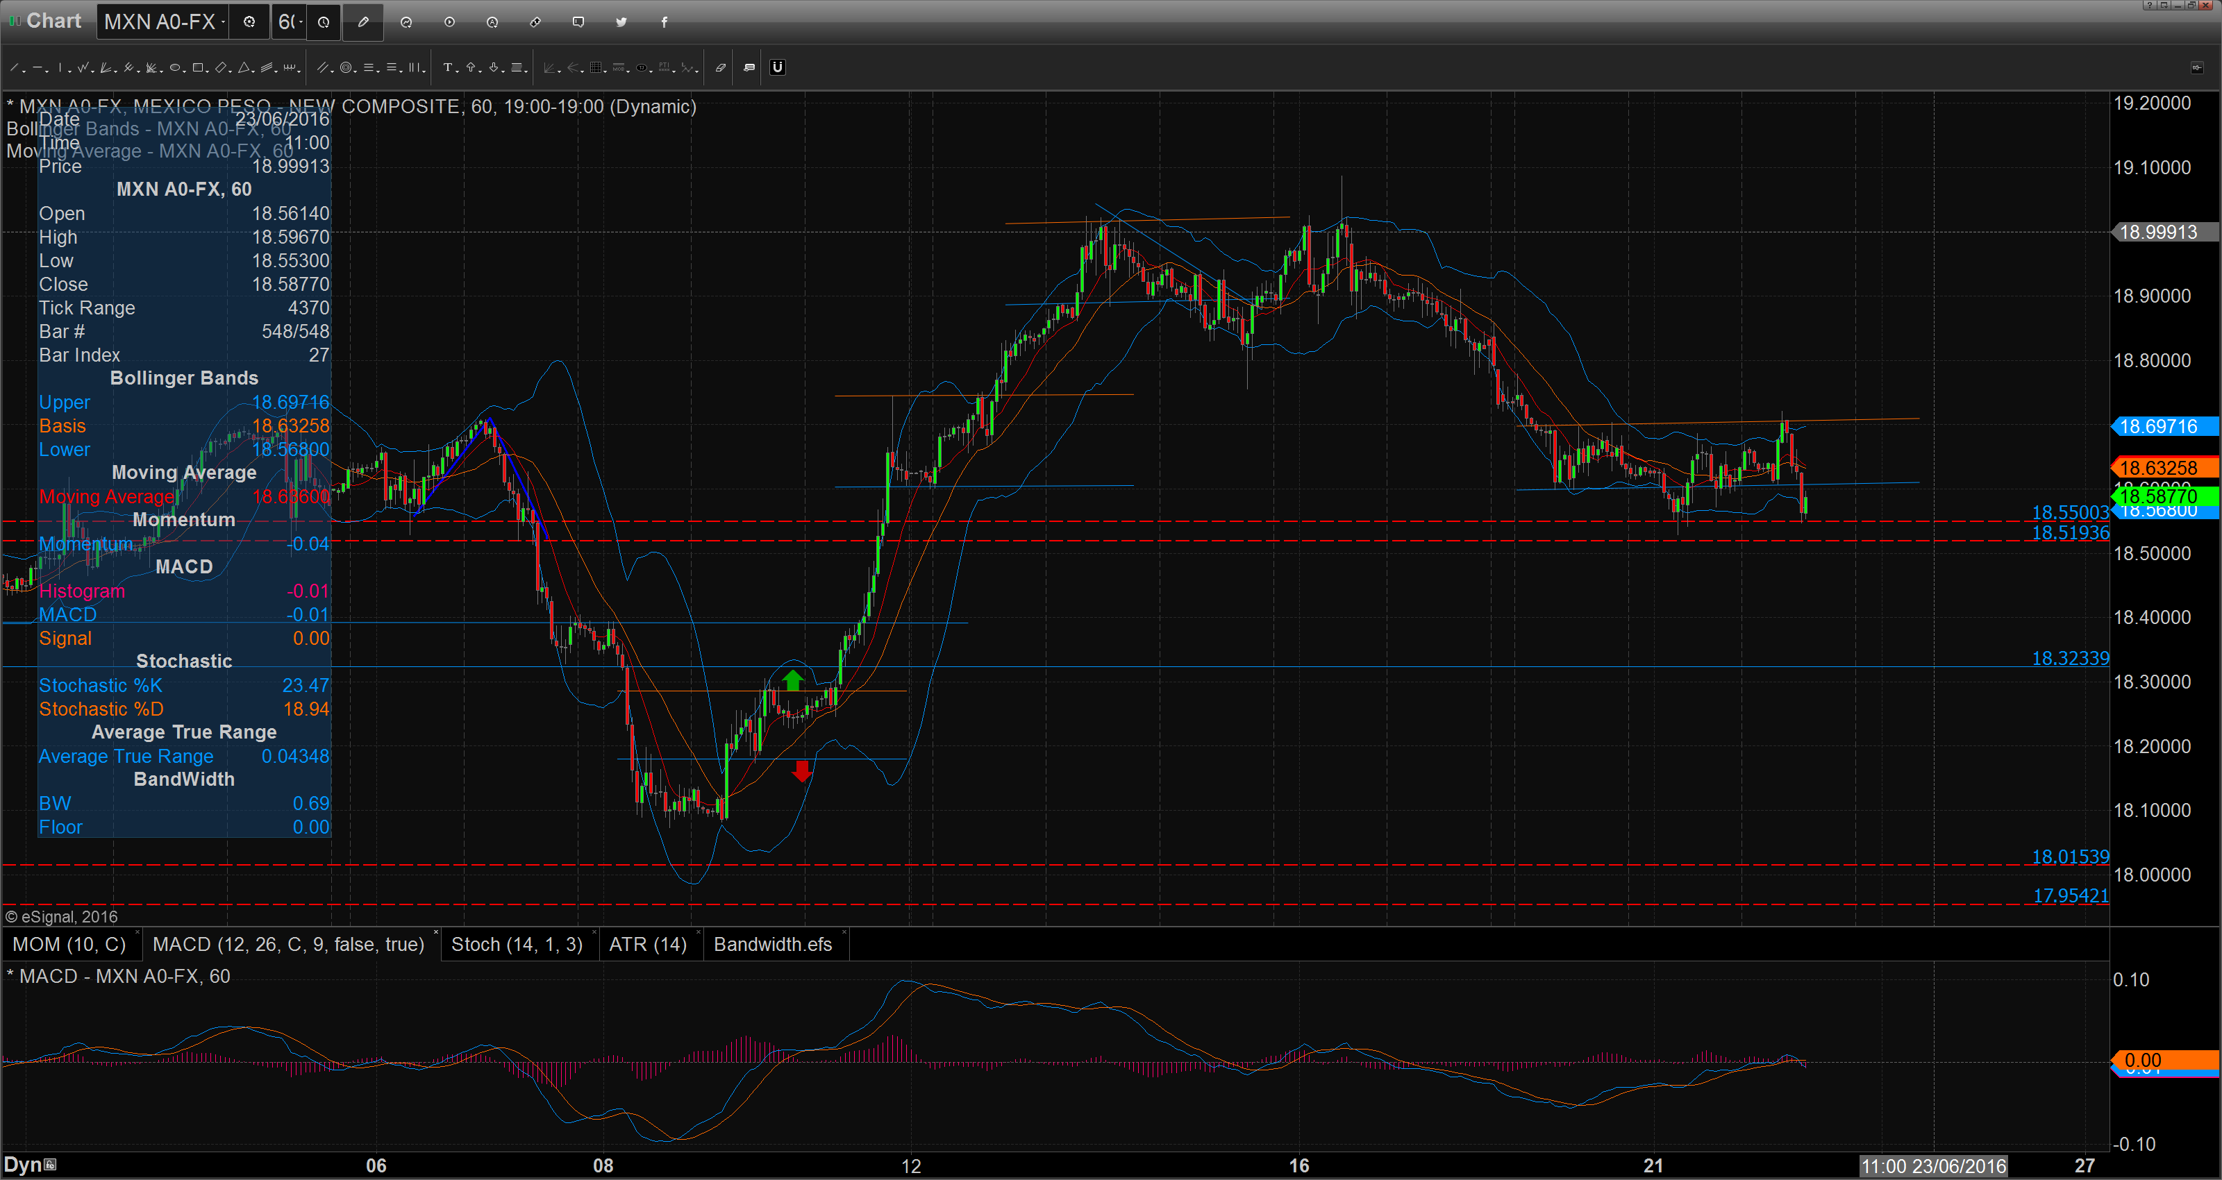Open the circled A alerts dropdown
Viewport: 2222px width, 1180px height.
click(492, 22)
